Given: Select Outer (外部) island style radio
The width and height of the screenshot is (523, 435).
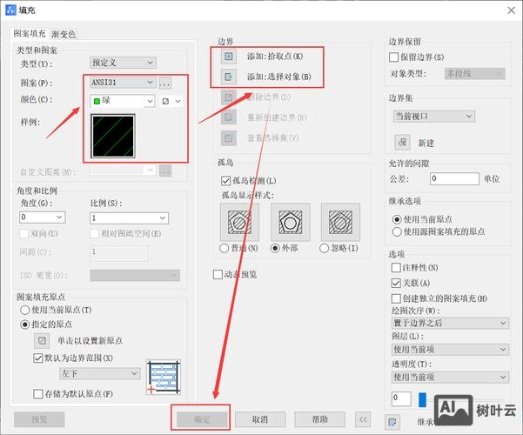Looking at the screenshot, I should pos(275,248).
